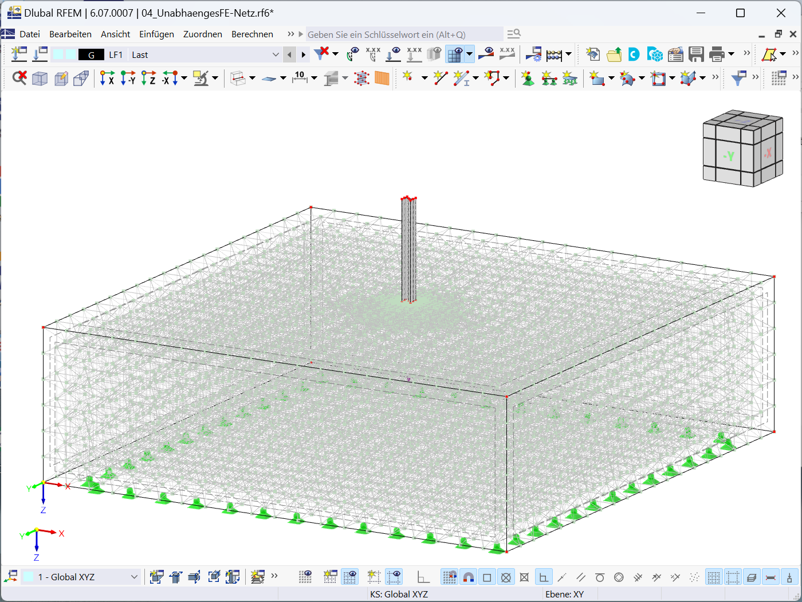The height and width of the screenshot is (602, 802).
Task: Click the Dlubal cloud C icon
Action: tap(634, 54)
